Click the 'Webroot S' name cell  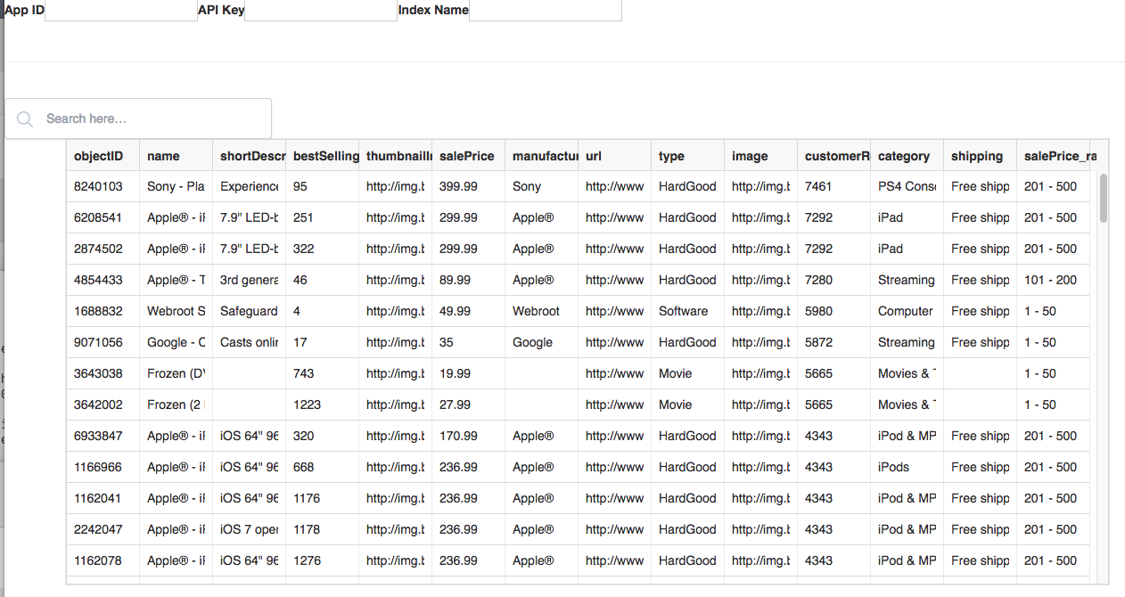176,311
